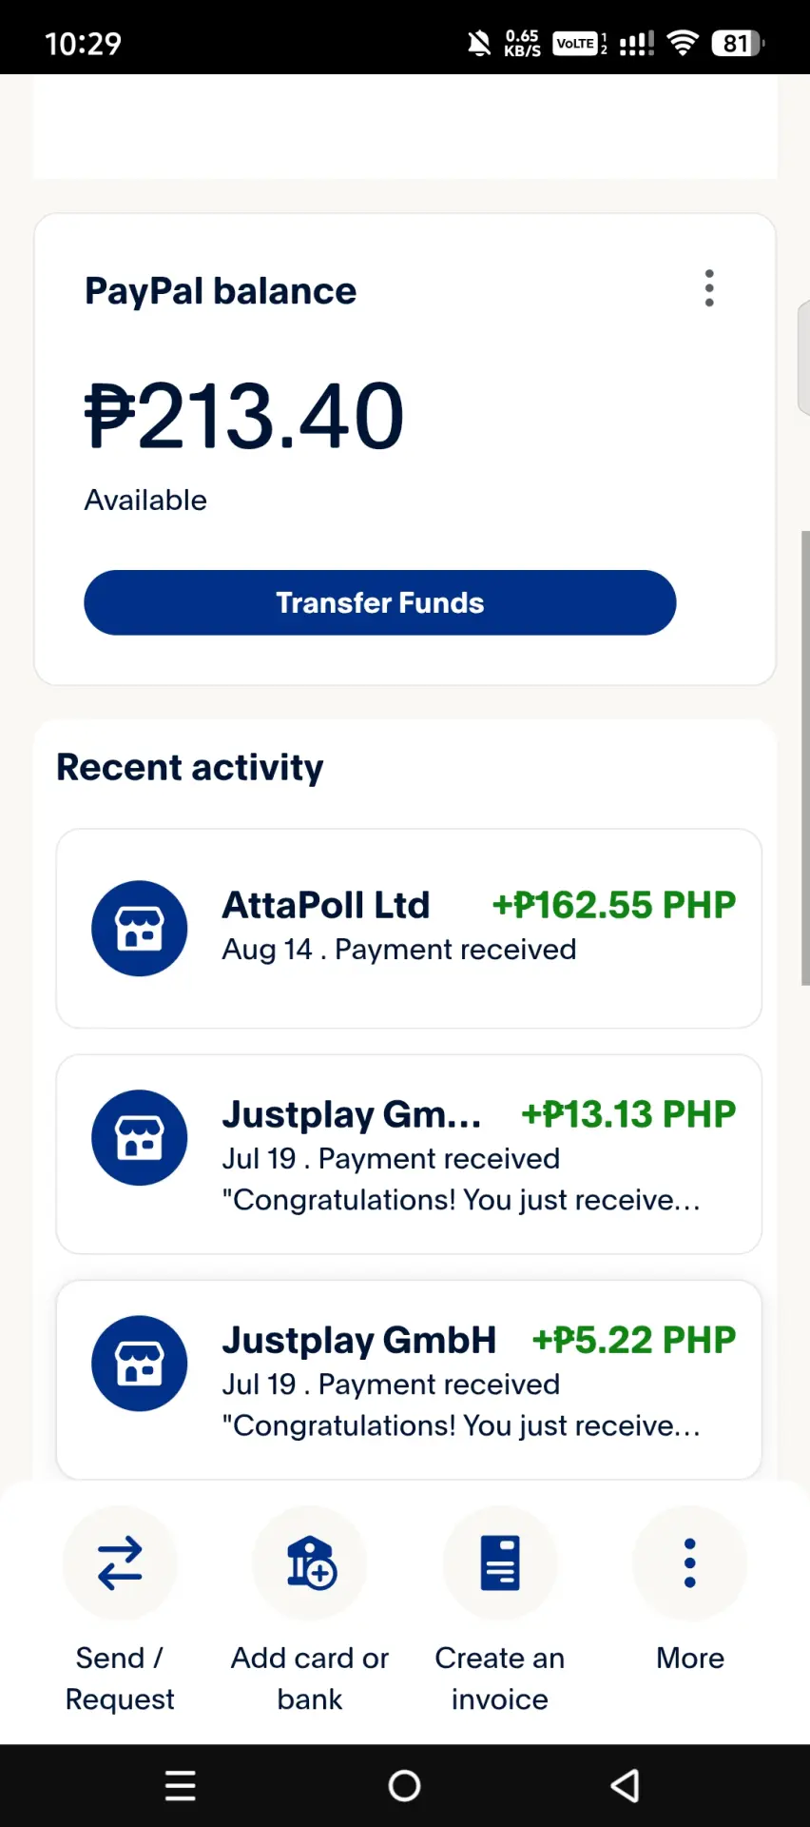810x1827 pixels.
Task: View the +₱5.22 PHP Justplay GmbH transaction
Action: tap(409, 1380)
